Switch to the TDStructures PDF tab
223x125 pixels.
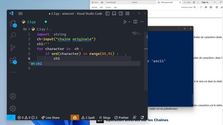[167, 2]
